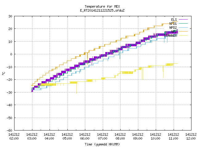Viewport: 197px width, 147px height.
Task: Click the ELS legend label
Action: pyautogui.click(x=174, y=20)
